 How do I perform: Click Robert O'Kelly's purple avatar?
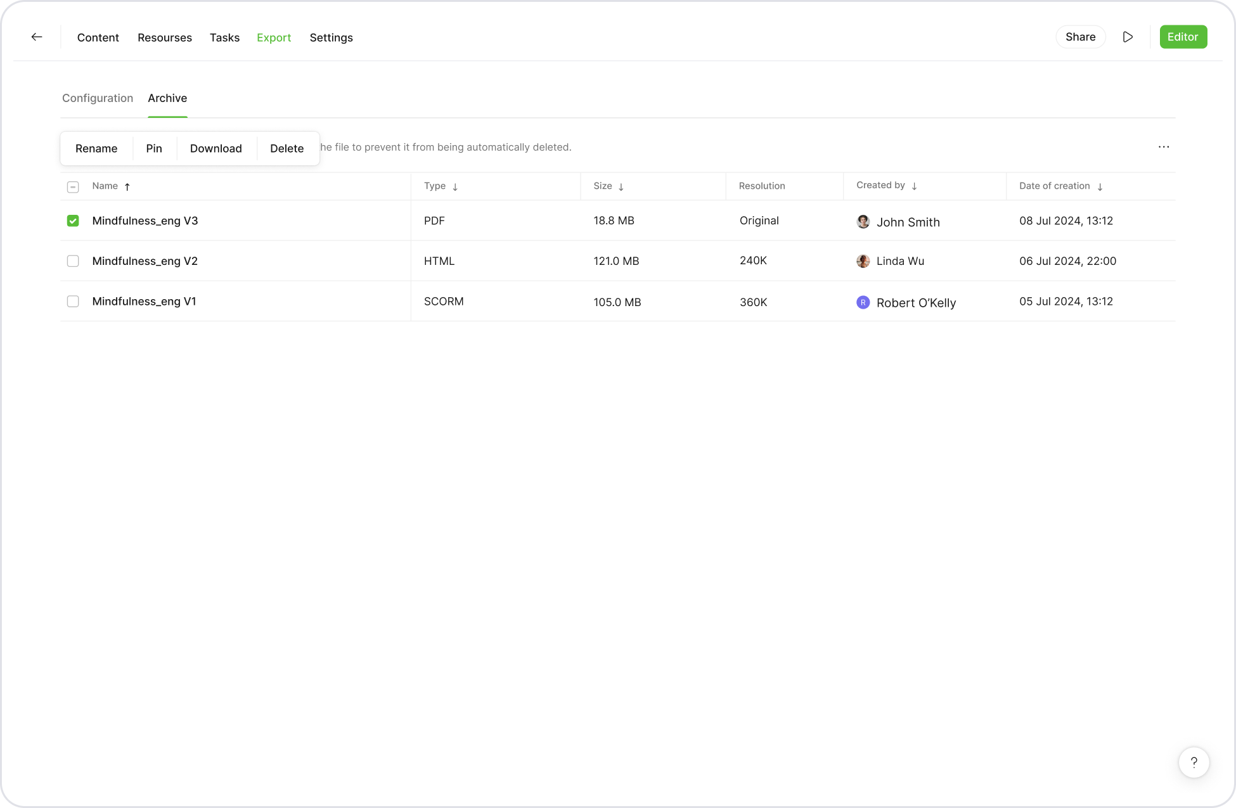point(863,302)
